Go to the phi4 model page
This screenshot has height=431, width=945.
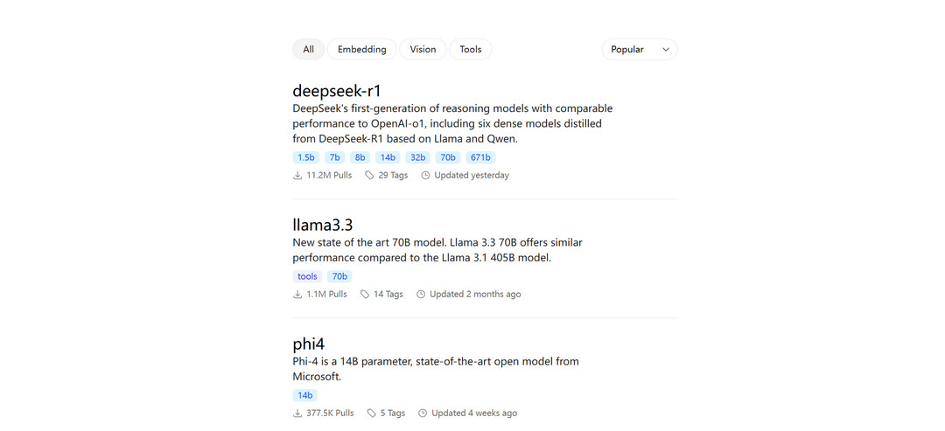(x=309, y=344)
